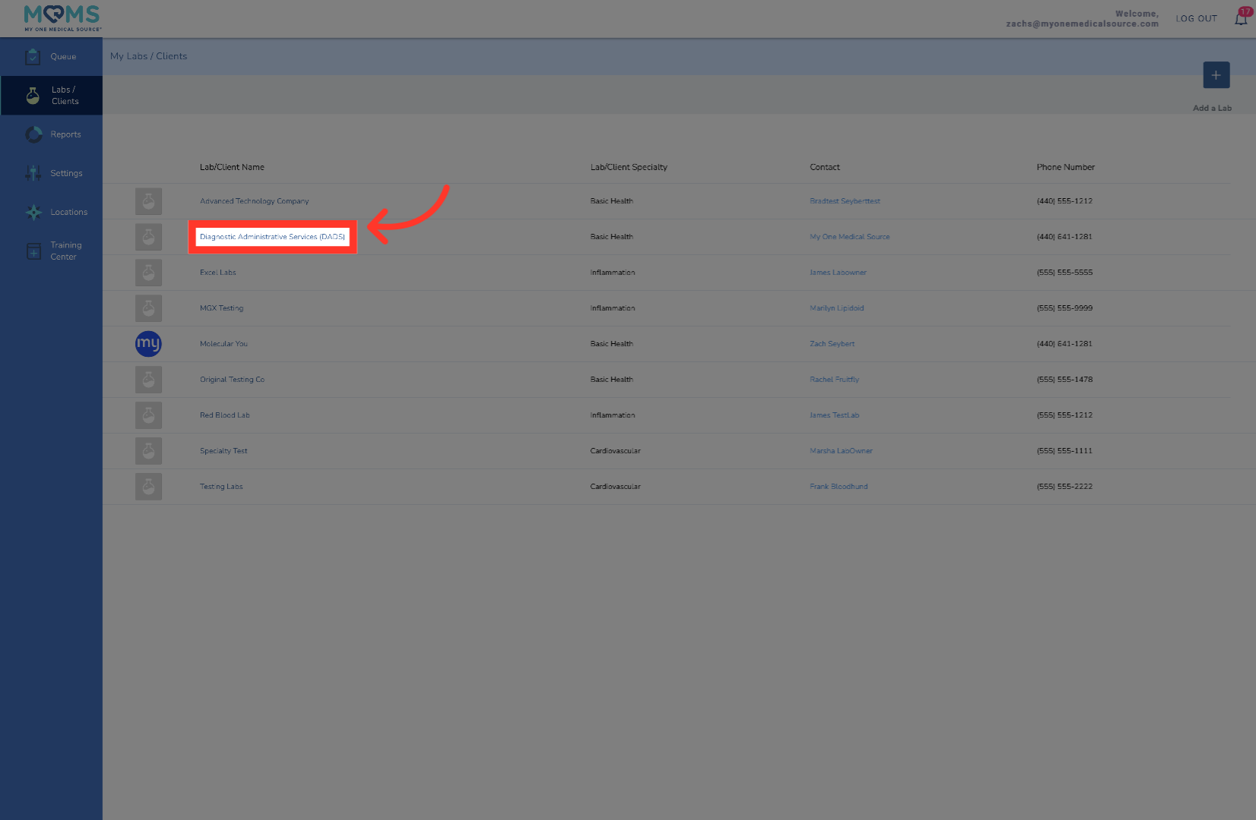This screenshot has width=1256, height=820.
Task: Click the Advanced Technology Company flask icon
Action: tap(148, 201)
